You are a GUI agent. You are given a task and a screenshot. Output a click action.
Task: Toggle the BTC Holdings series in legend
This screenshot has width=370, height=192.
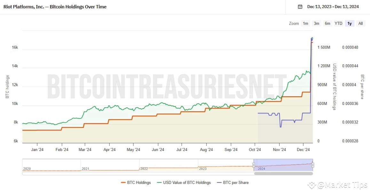coord(136,183)
